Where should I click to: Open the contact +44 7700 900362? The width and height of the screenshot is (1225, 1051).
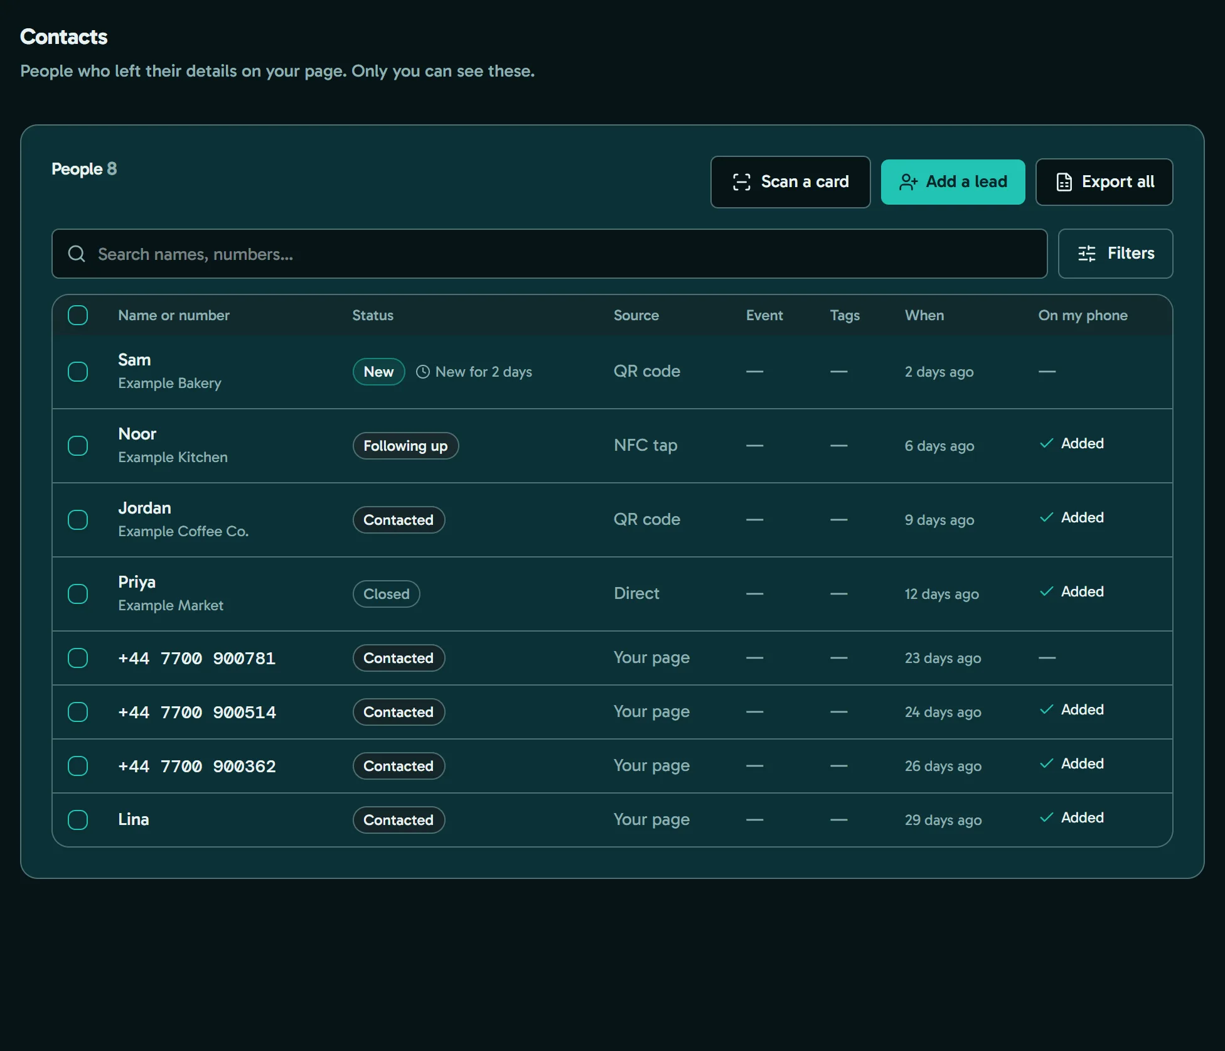[x=197, y=766]
